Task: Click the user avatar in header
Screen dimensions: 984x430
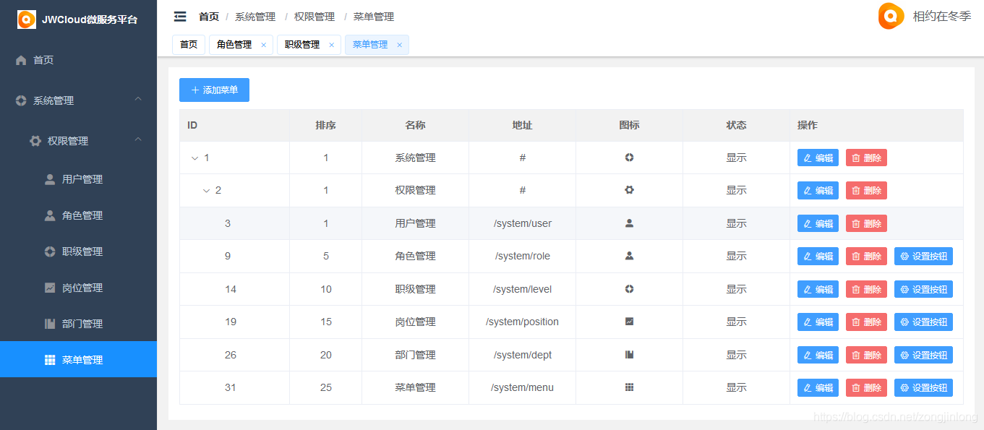Action: pos(891,16)
